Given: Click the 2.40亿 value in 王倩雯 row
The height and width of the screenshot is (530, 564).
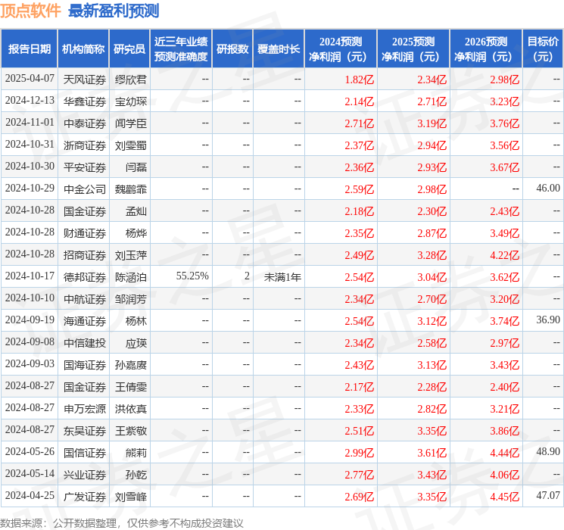Looking at the screenshot, I should point(505,387).
